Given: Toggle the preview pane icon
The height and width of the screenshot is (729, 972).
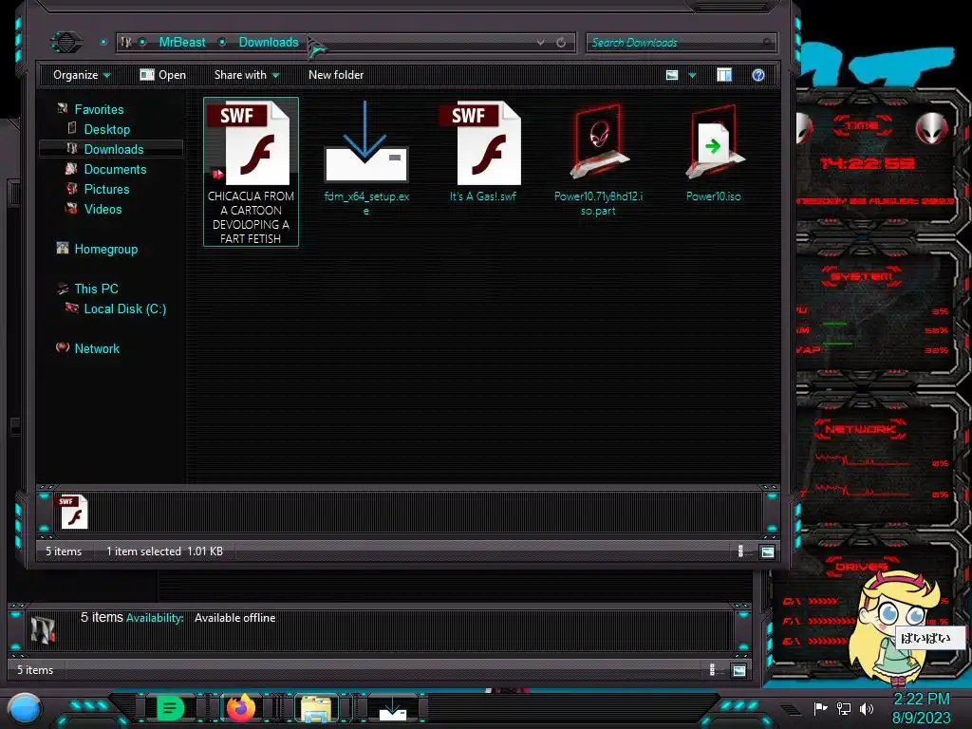Looking at the screenshot, I should (724, 75).
